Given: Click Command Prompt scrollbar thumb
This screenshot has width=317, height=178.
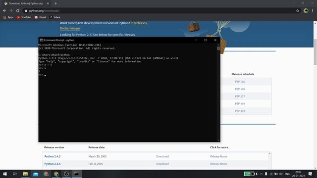Looking at the screenshot, I should [x=218, y=48].
